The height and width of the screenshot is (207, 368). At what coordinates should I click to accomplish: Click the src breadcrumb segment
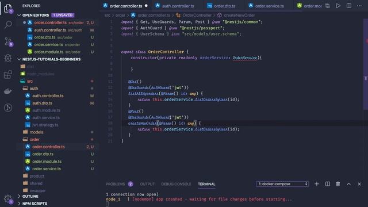point(108,16)
